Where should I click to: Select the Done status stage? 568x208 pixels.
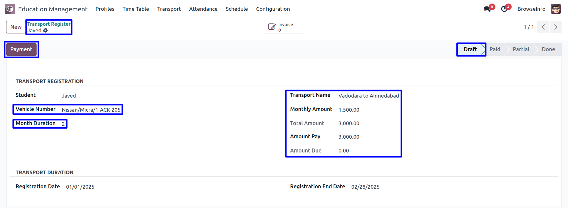coord(548,49)
